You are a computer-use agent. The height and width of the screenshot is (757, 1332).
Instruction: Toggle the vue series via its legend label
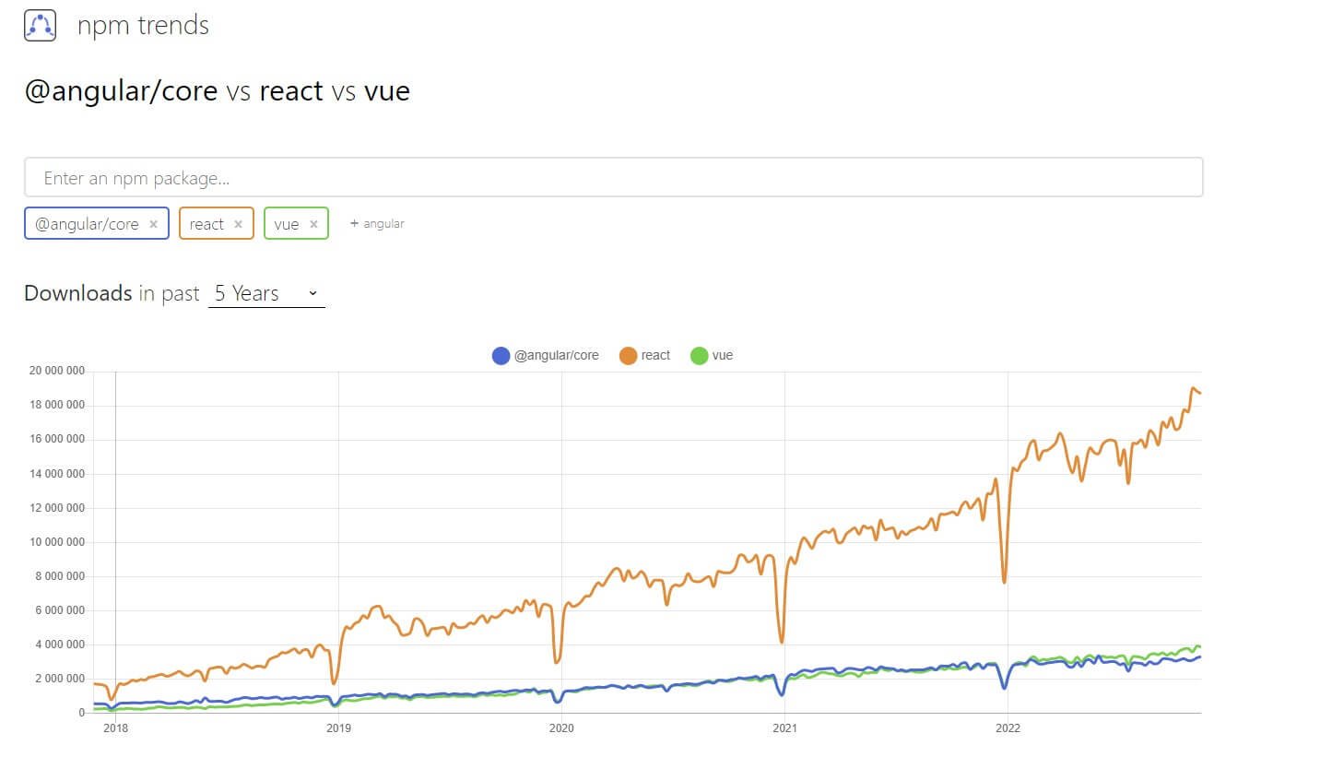point(723,356)
